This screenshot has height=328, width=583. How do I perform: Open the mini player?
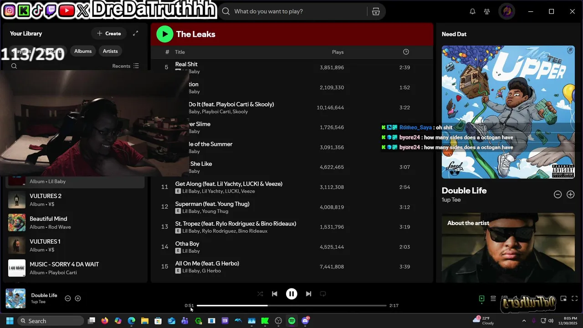pos(563,298)
